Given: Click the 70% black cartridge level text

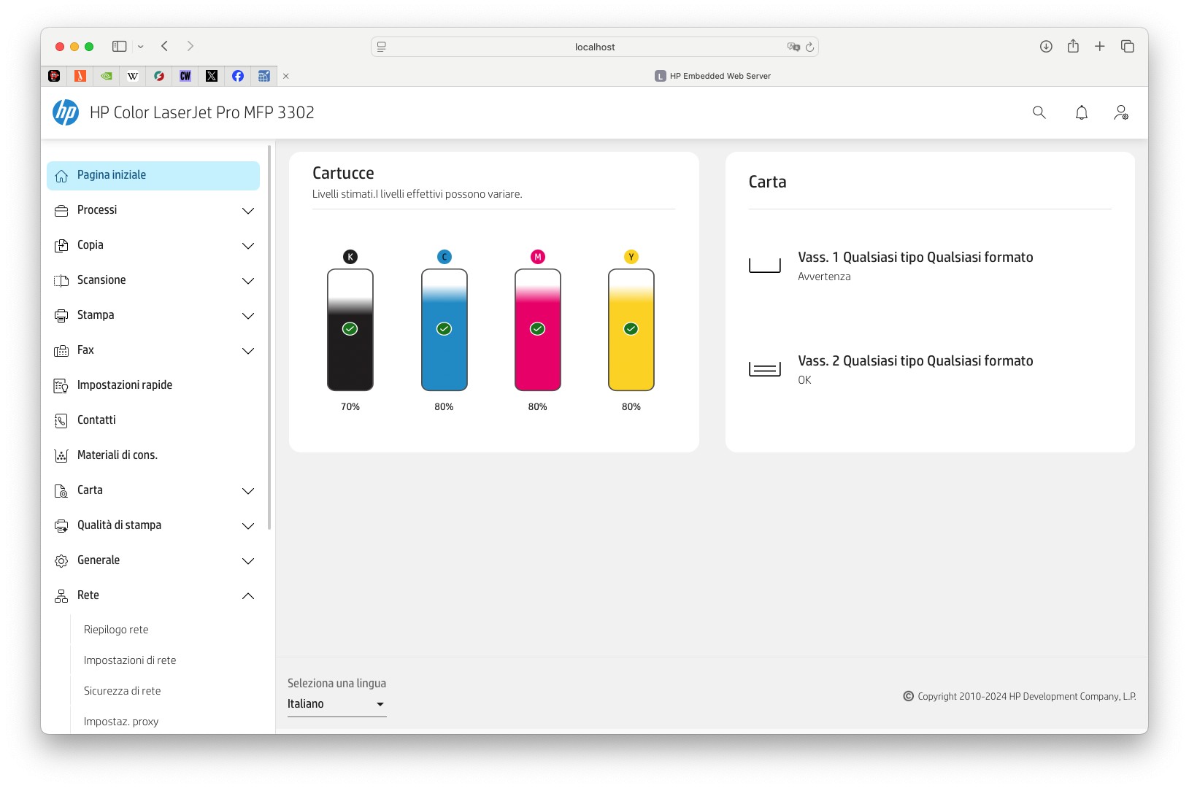Looking at the screenshot, I should click(350, 407).
